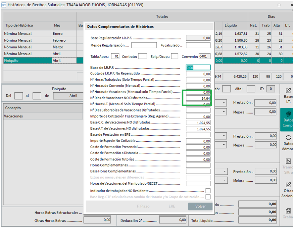Image resolution: width=294 pixels, height=229 pixels.
Task: Click the Epig./Ocup. input field
Action: click(174, 56)
